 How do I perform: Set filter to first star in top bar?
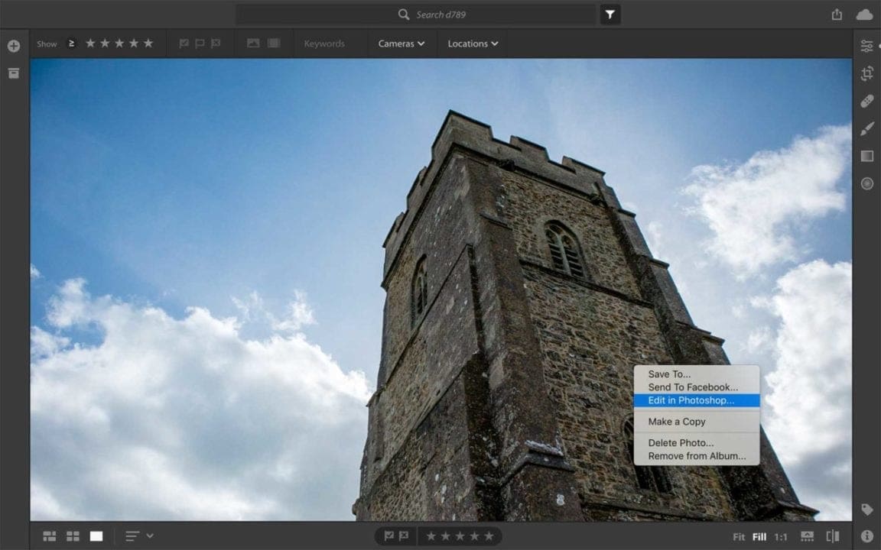pos(90,44)
